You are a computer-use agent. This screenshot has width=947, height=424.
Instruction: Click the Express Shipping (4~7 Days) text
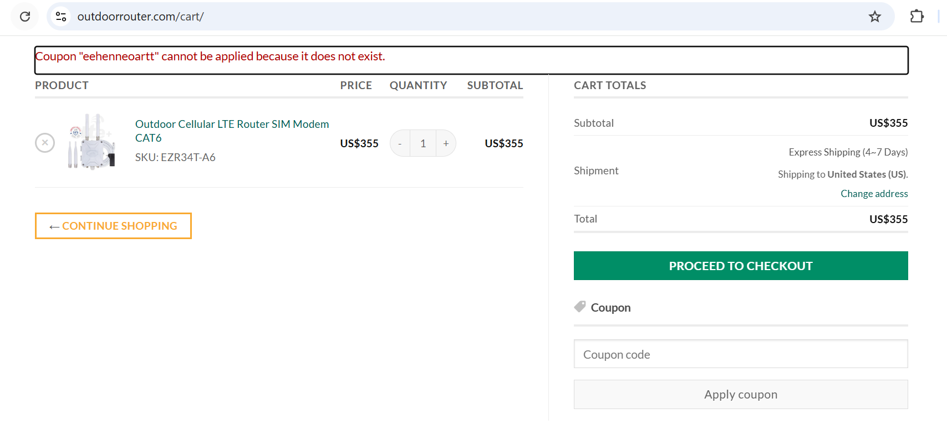848,152
